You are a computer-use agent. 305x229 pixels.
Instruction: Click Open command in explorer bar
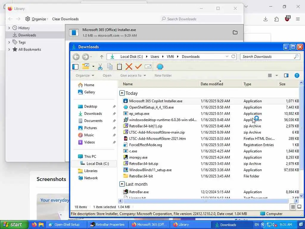click(x=107, y=75)
